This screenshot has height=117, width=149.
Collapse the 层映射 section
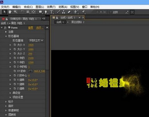click(x=6, y=115)
